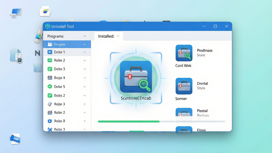Click the green icon beside Rolte 2 near the top
272x153 pixels.
tap(50, 60)
